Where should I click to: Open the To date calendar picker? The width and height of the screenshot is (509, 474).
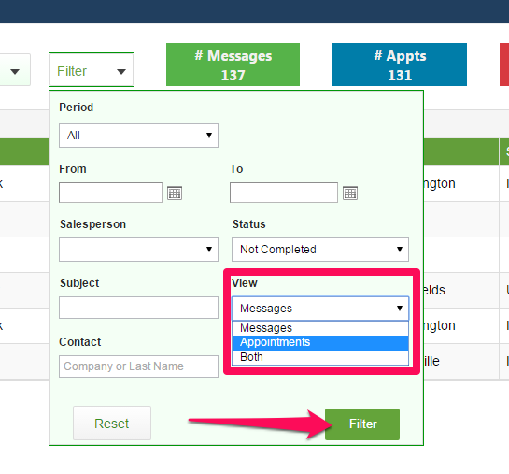coord(350,193)
